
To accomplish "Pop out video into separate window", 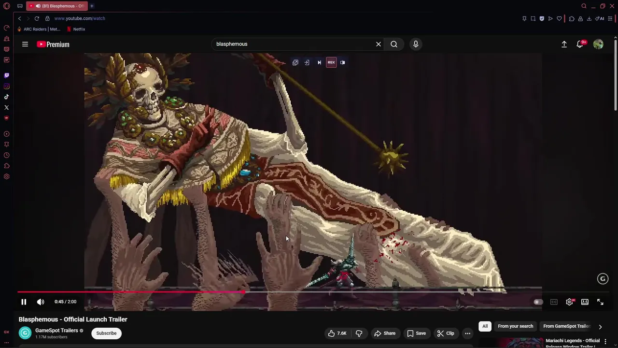I will click(295, 62).
